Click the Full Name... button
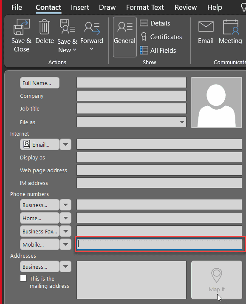The width and height of the screenshot is (246, 304). [40, 83]
